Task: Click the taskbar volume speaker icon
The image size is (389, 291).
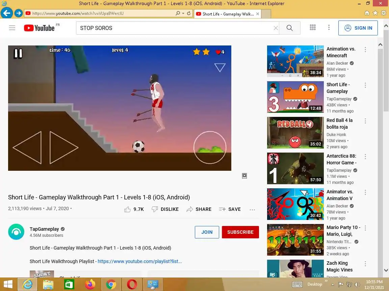Action: pyautogui.click(x=357, y=285)
